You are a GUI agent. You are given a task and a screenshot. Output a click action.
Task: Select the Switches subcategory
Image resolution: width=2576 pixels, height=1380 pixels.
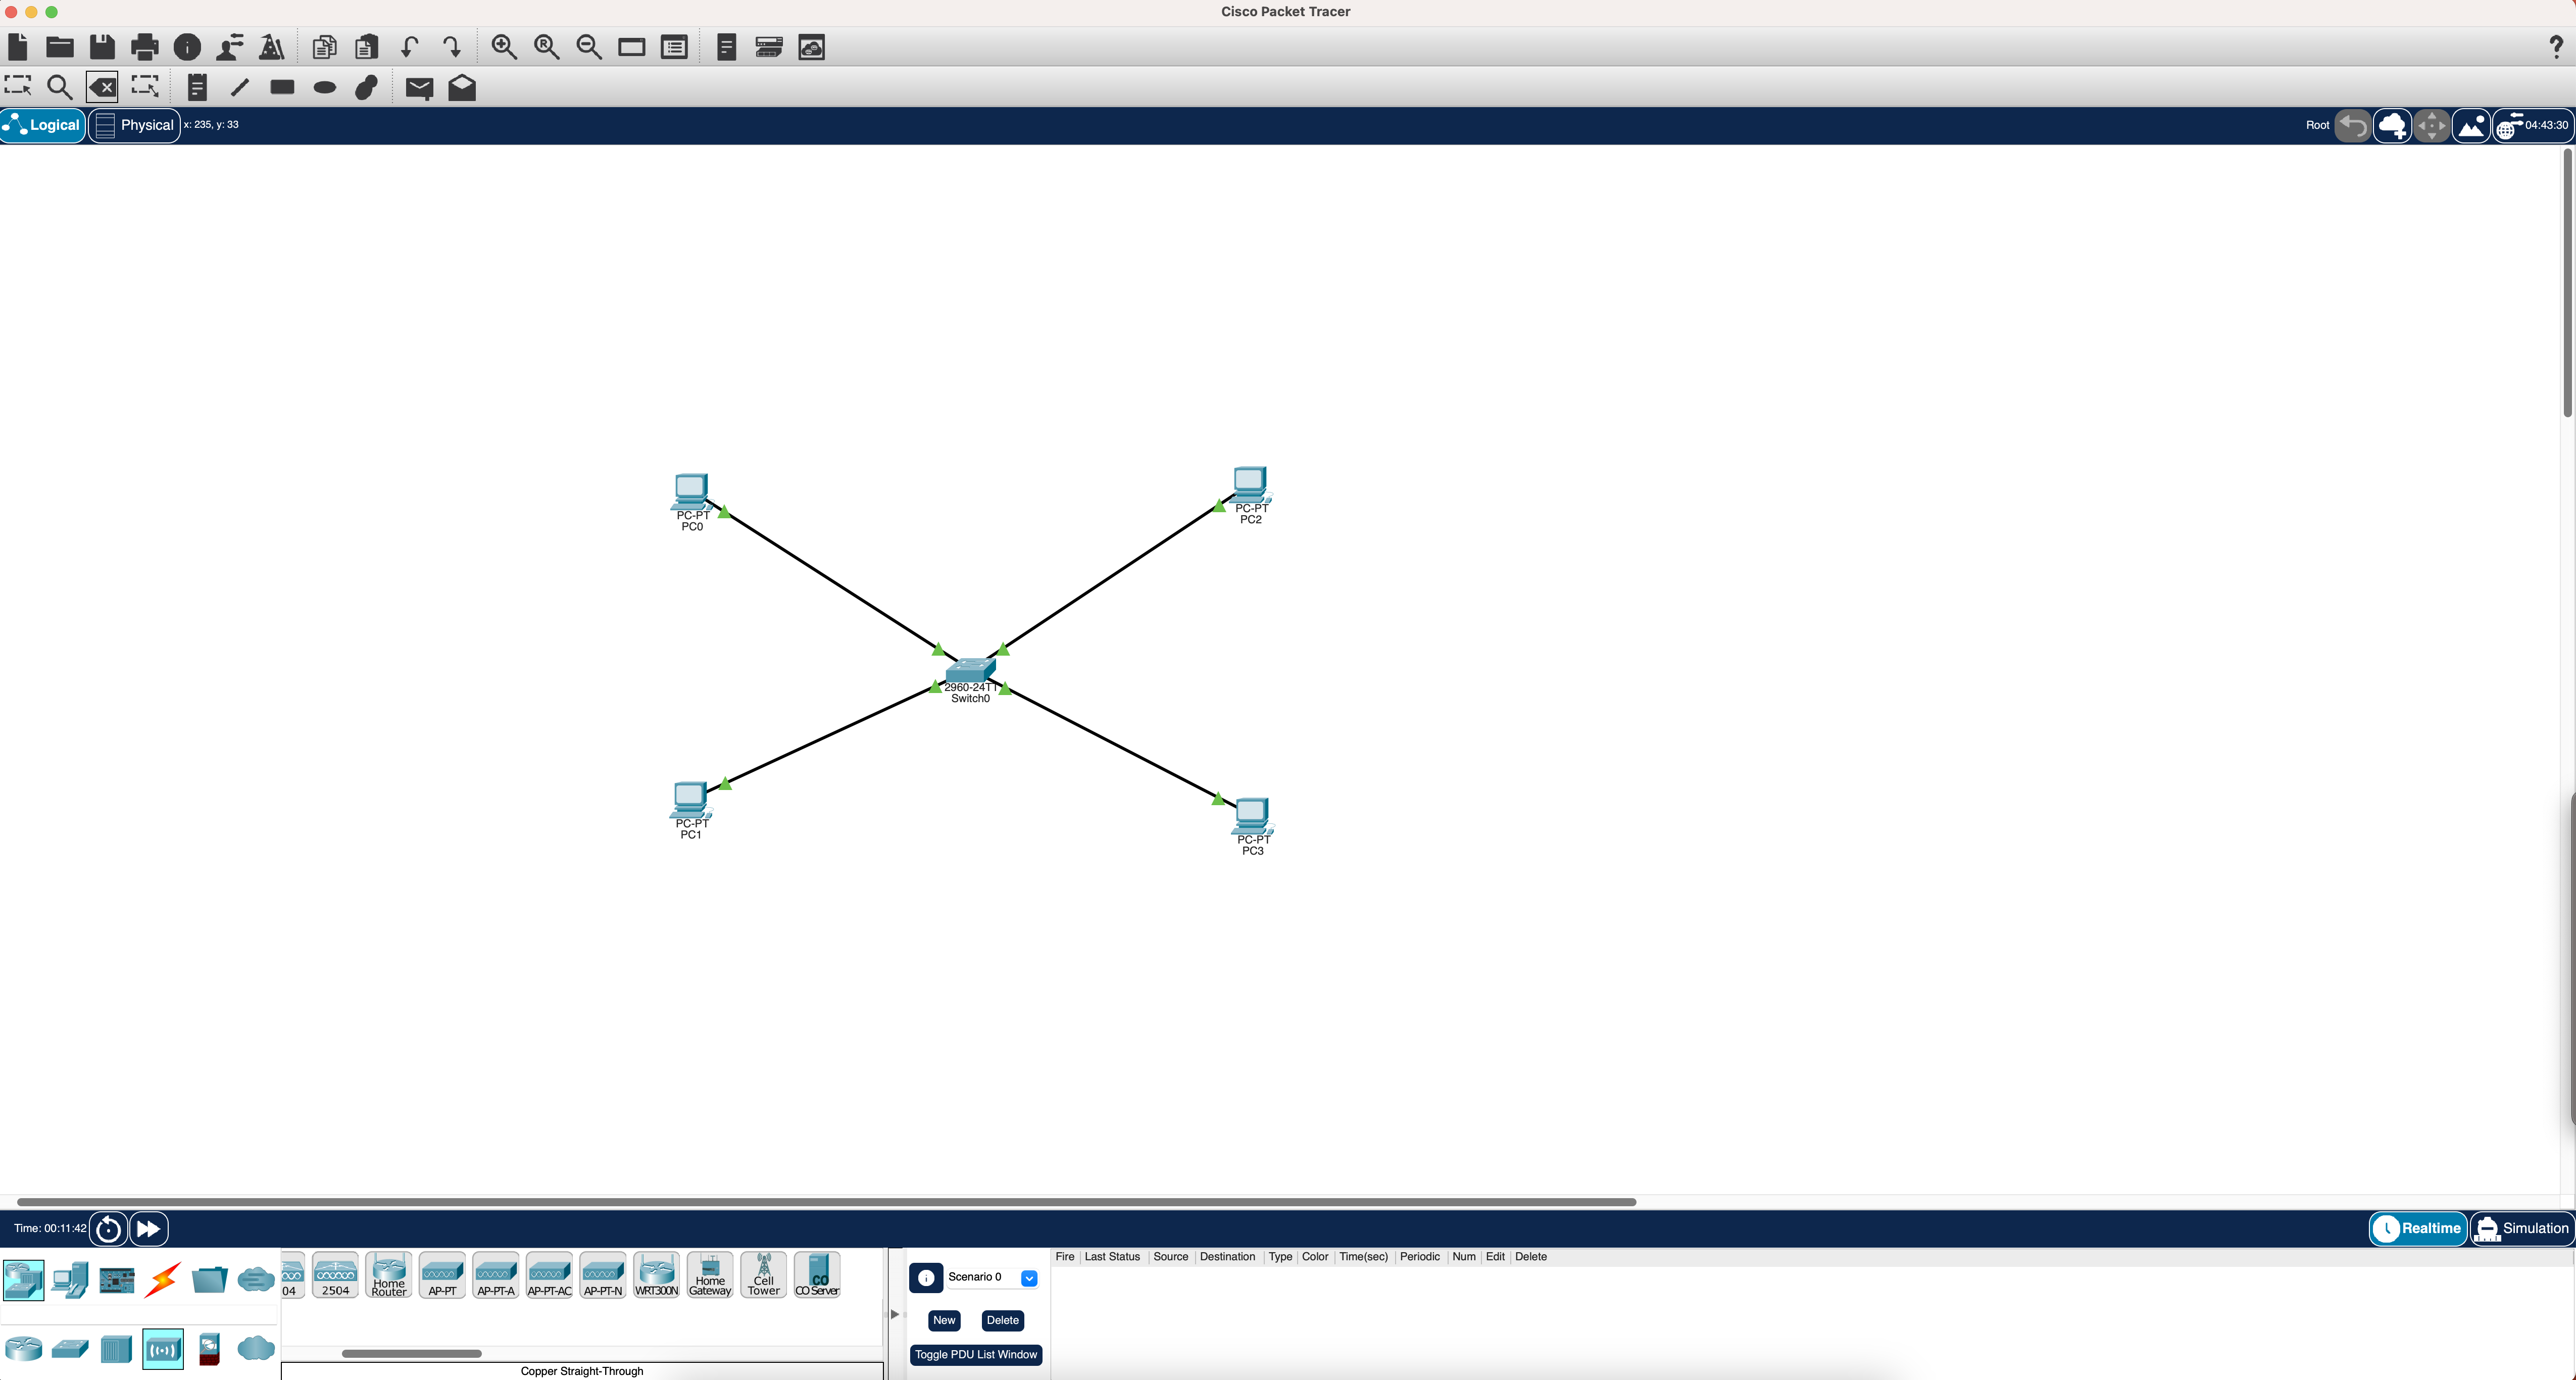(x=70, y=1349)
